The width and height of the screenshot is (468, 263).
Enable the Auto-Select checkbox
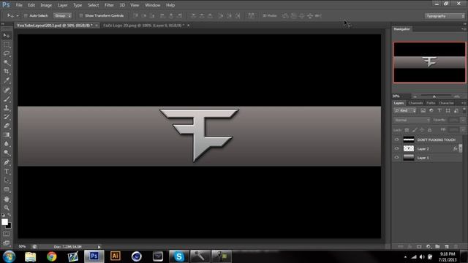[x=26, y=15]
